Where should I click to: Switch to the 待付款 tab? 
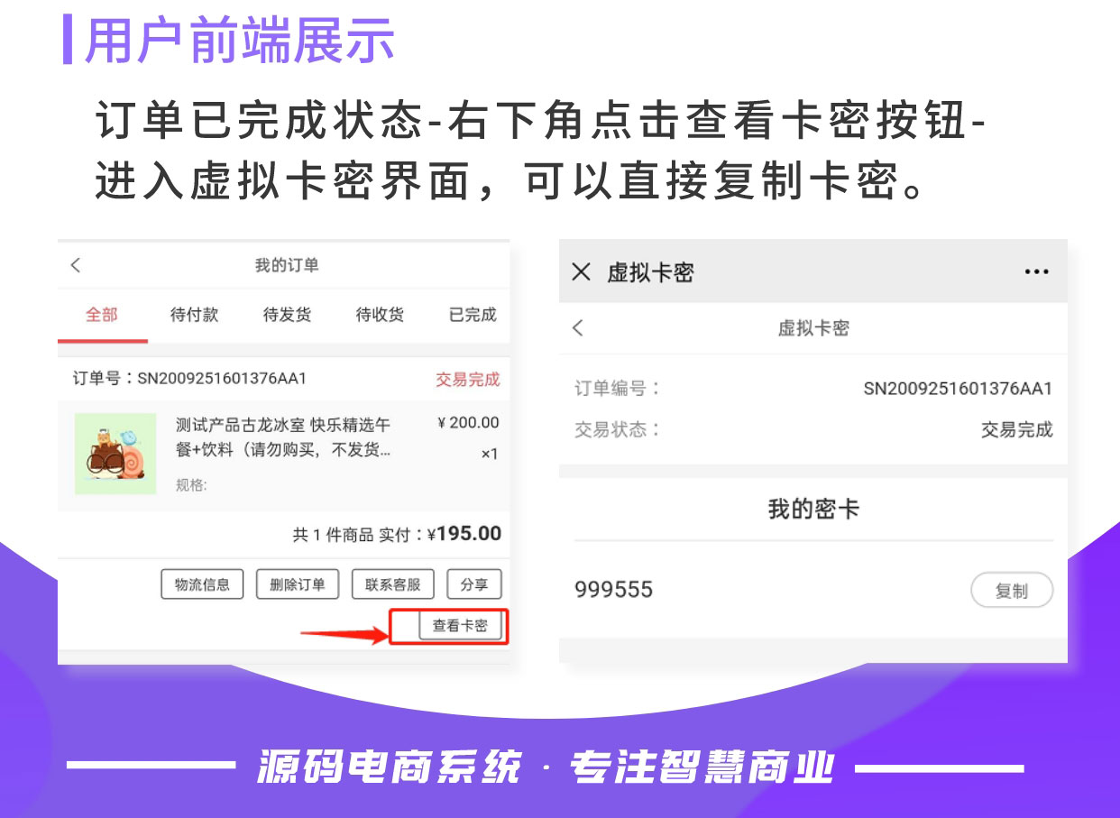tap(192, 315)
